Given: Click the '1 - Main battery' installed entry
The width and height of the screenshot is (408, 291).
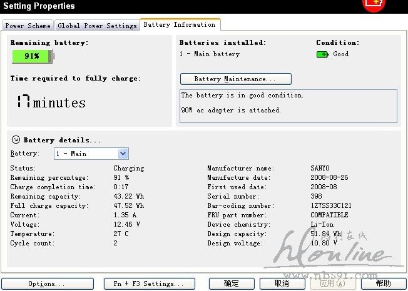Looking at the screenshot, I should pyautogui.click(x=210, y=54).
